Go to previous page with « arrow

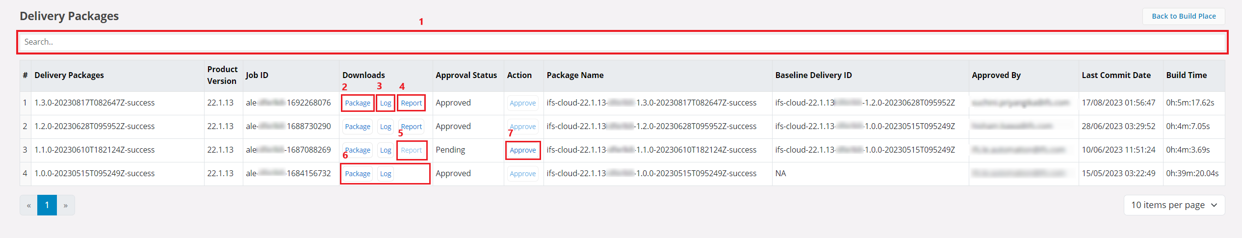(28, 205)
